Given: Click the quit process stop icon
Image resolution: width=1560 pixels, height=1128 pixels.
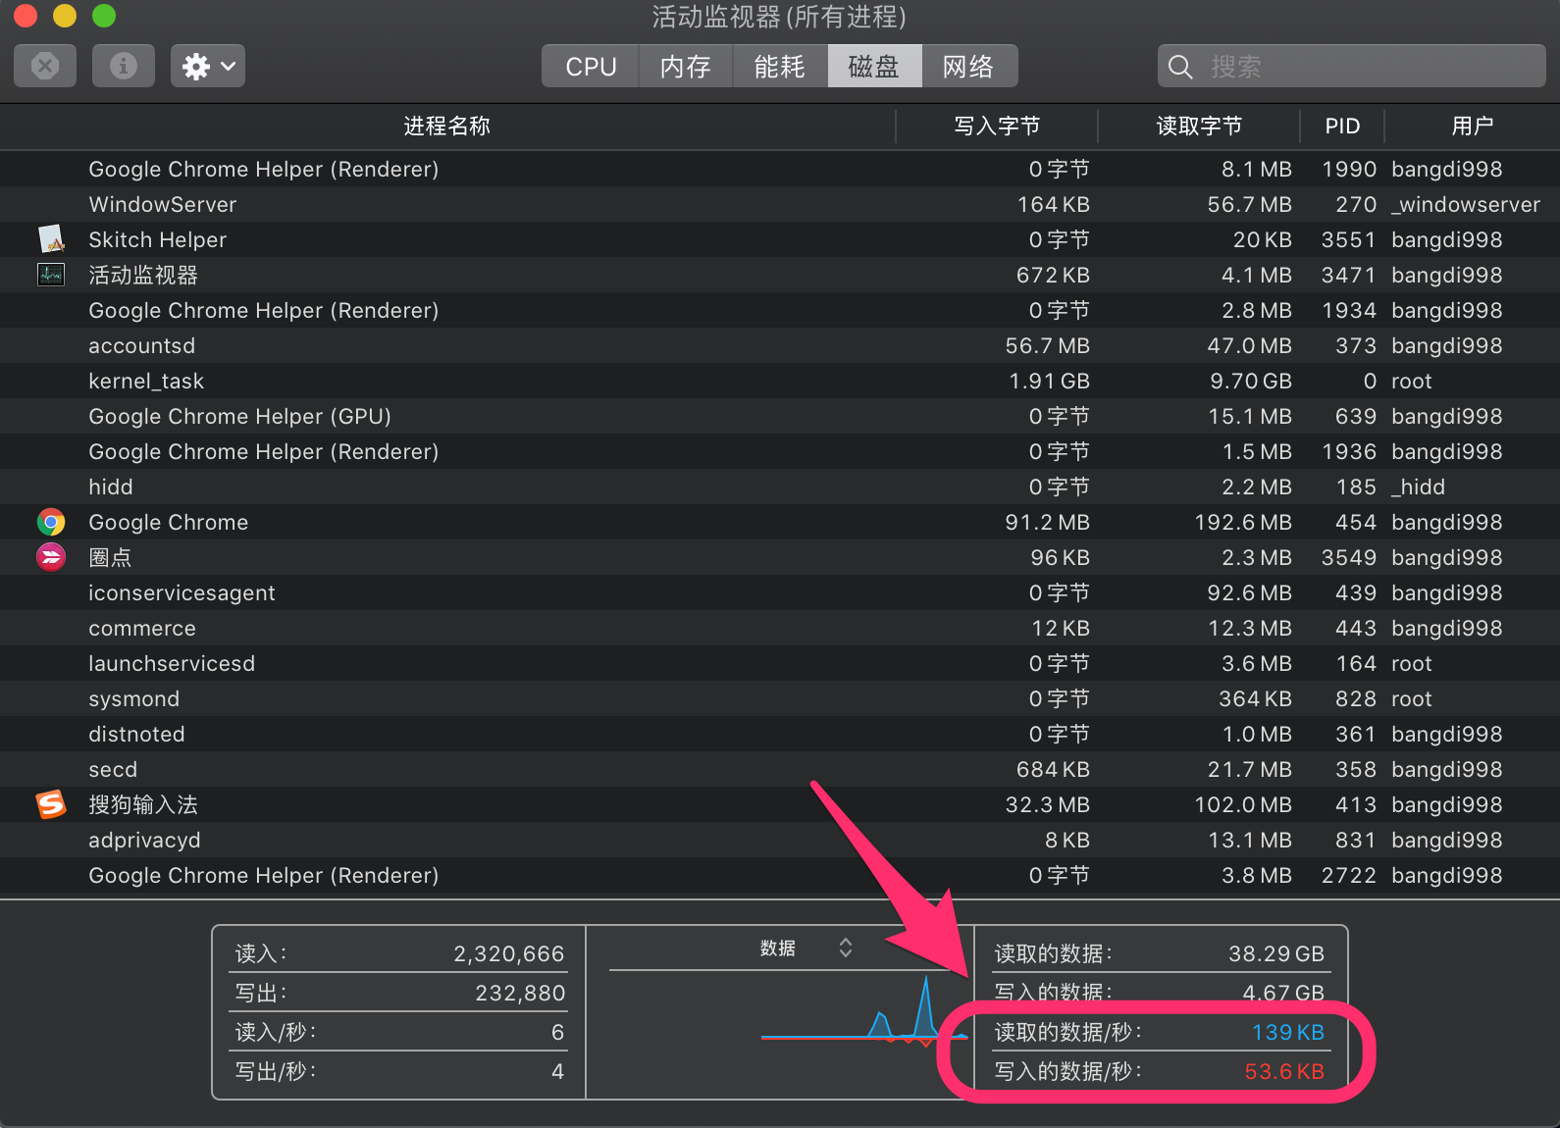Looking at the screenshot, I should coord(45,66).
